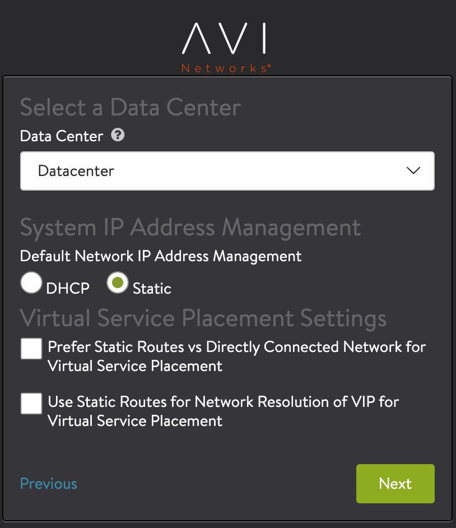This screenshot has width=456, height=528.
Task: Click 'System IP Address Management' heading
Action: (x=190, y=228)
